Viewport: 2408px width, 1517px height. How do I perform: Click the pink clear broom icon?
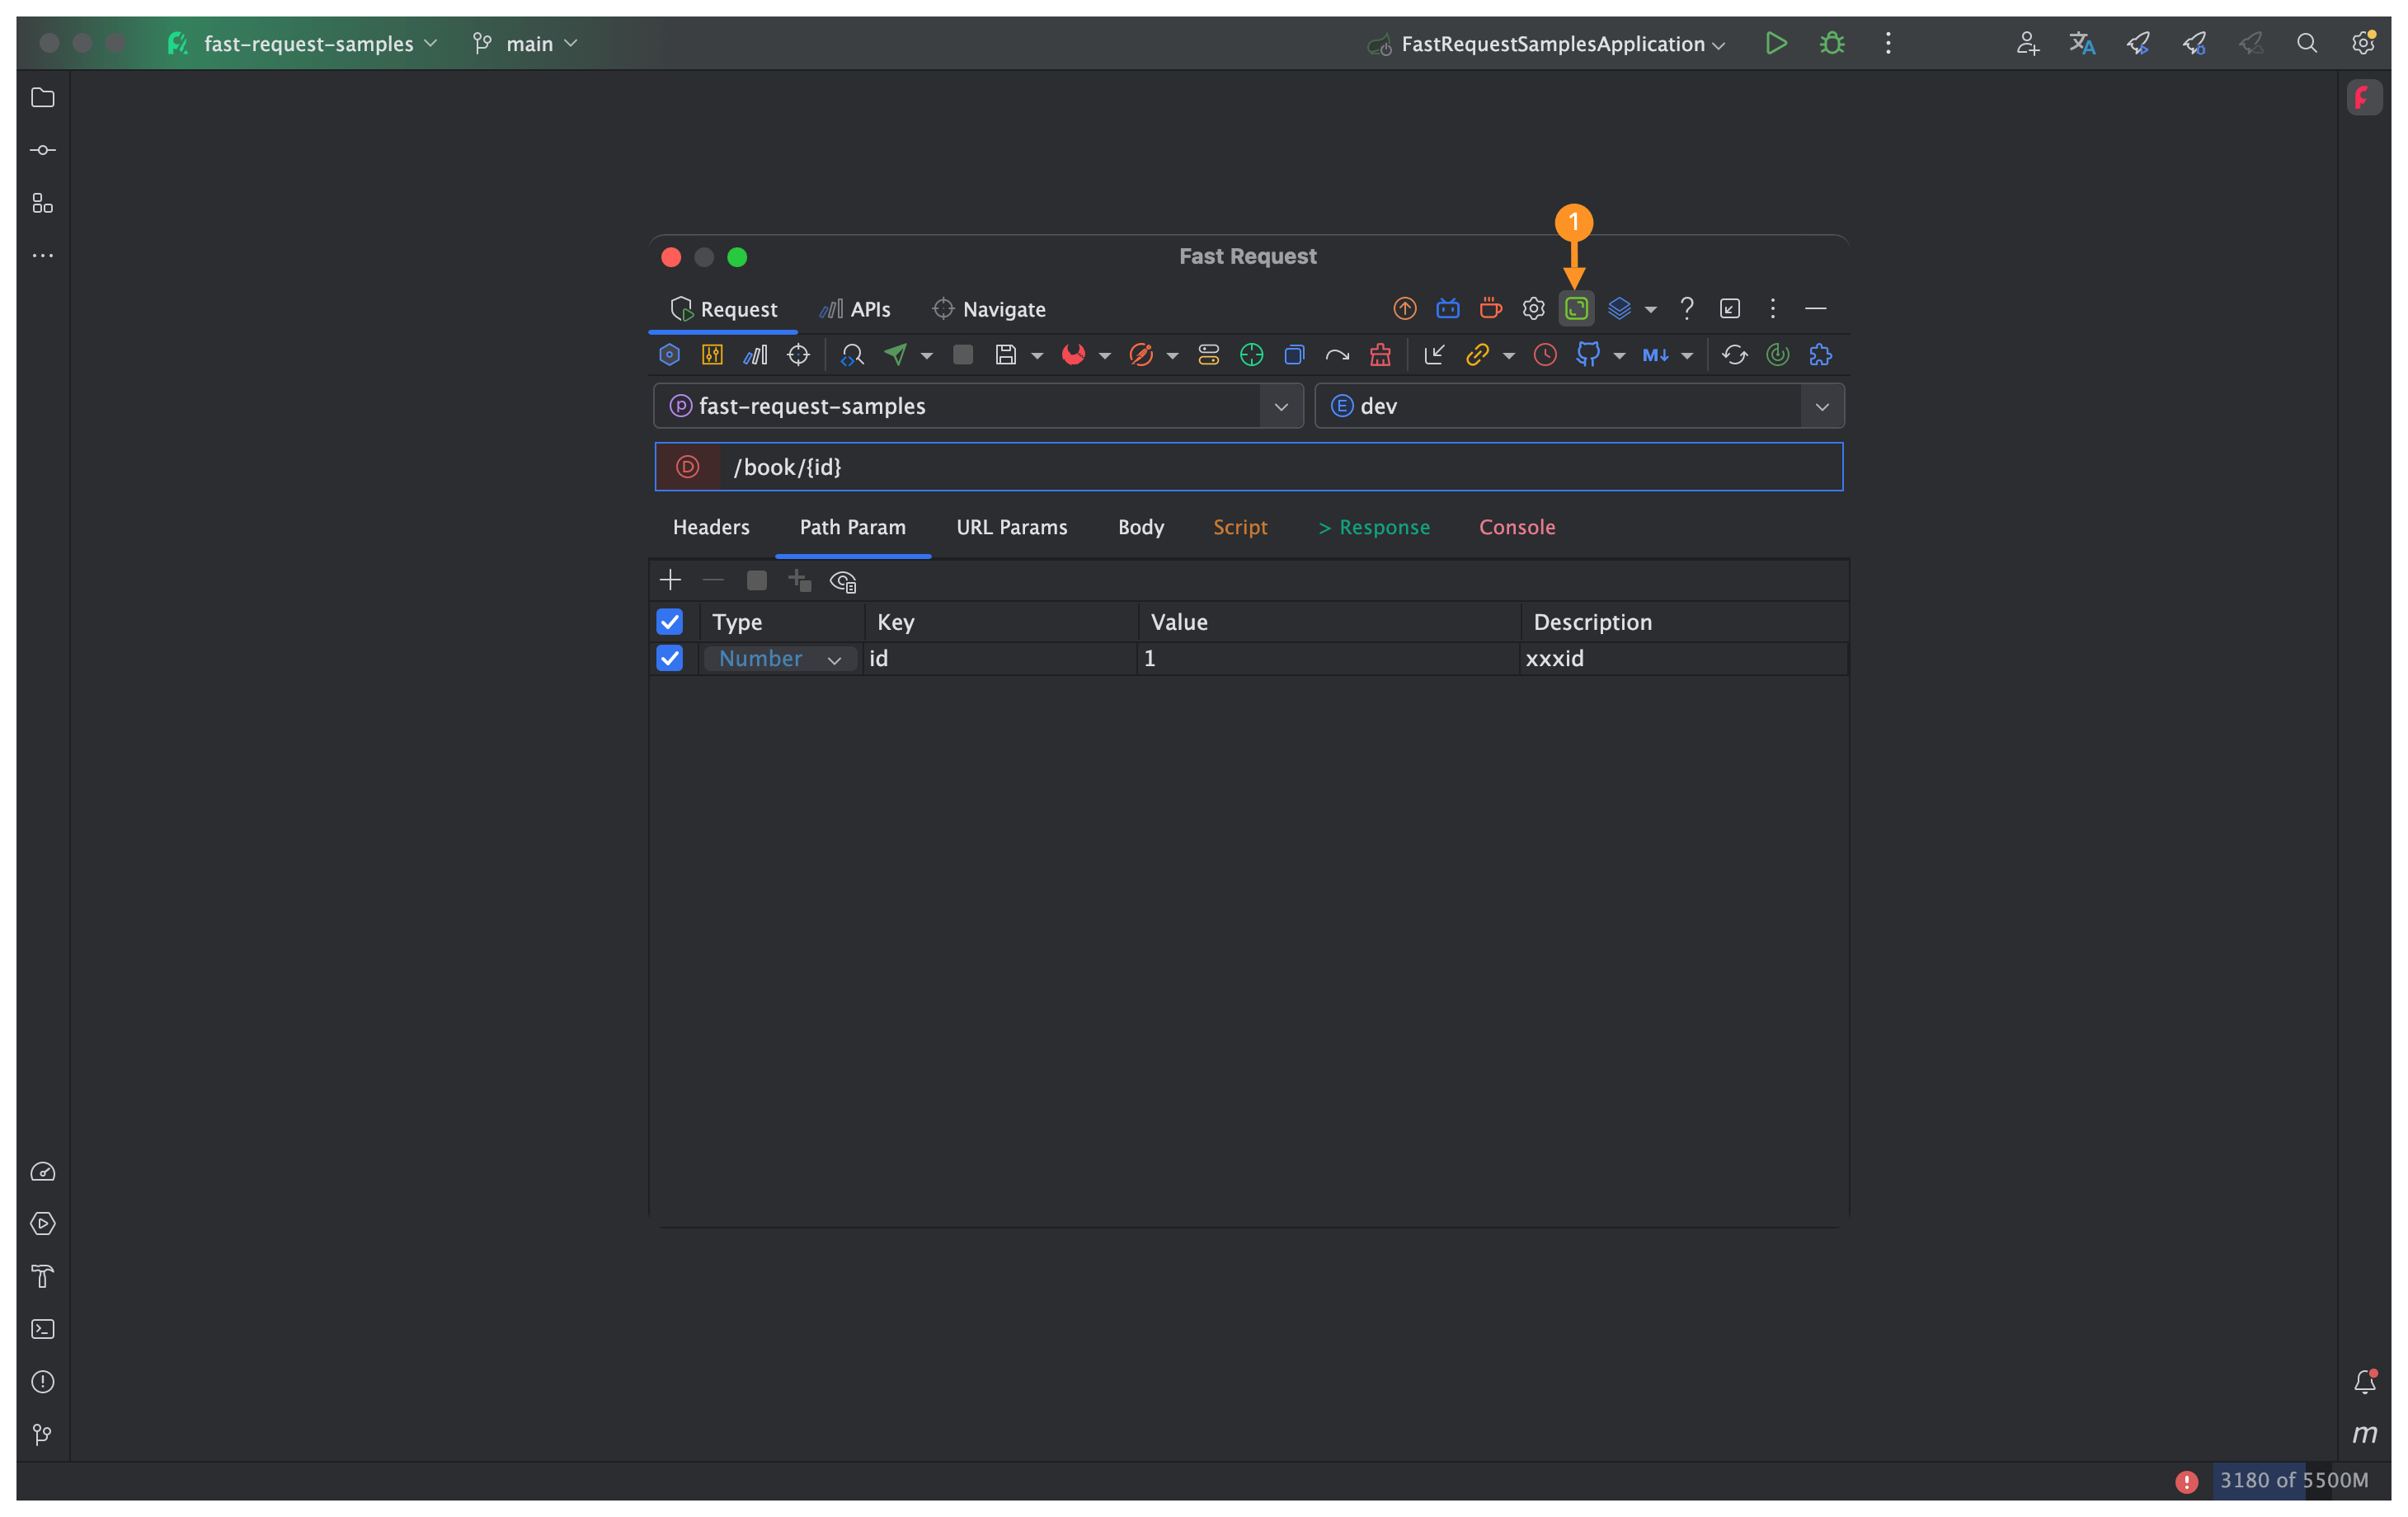(1380, 354)
